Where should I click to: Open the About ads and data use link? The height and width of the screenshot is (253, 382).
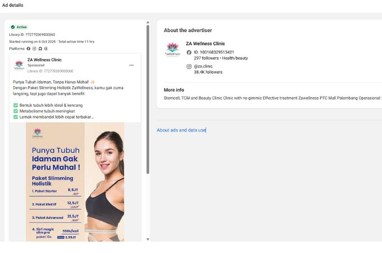pos(181,130)
